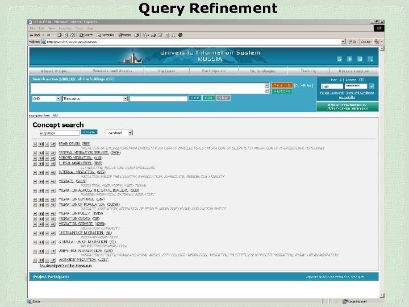This screenshot has height=307, width=409.
Task: Open the File menu
Action: 32,28
